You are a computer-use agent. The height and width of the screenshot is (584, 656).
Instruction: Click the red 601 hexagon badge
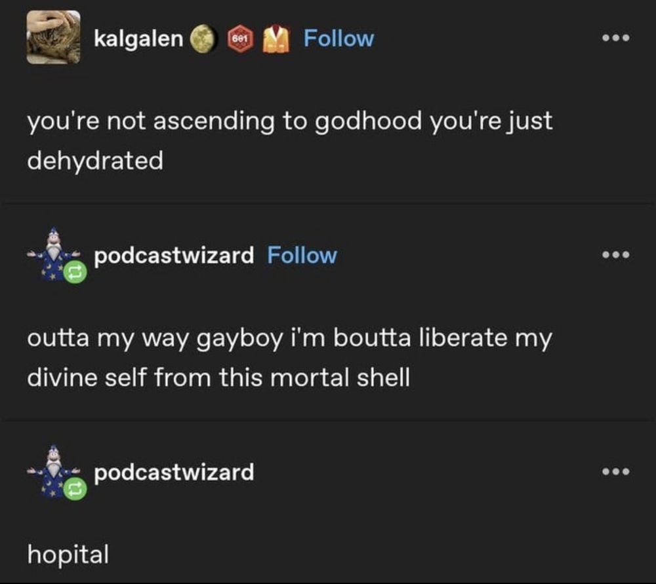240,39
